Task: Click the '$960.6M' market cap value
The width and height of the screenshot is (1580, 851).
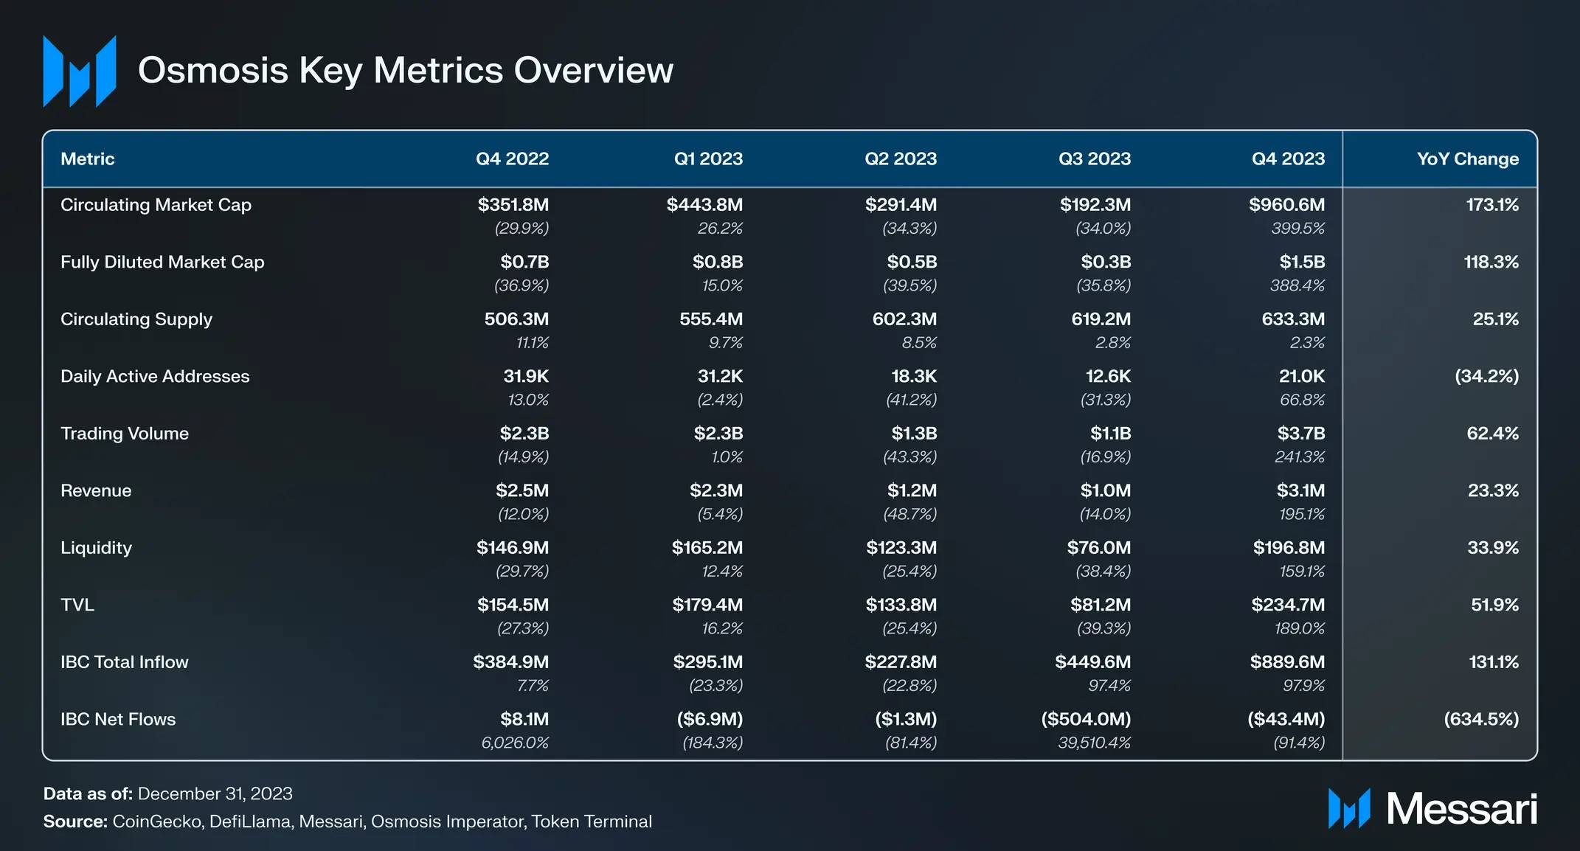Action: tap(1286, 204)
